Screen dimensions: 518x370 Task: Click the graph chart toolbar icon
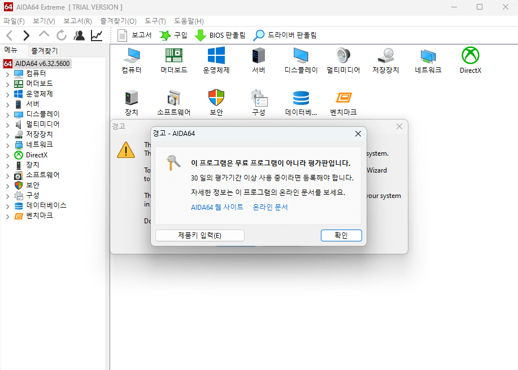point(97,36)
